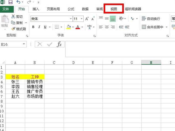Image resolution: width=175 pixels, height=131 pixels.
Task: Expand the Name Box dropdown arrow
Action: [24, 44]
